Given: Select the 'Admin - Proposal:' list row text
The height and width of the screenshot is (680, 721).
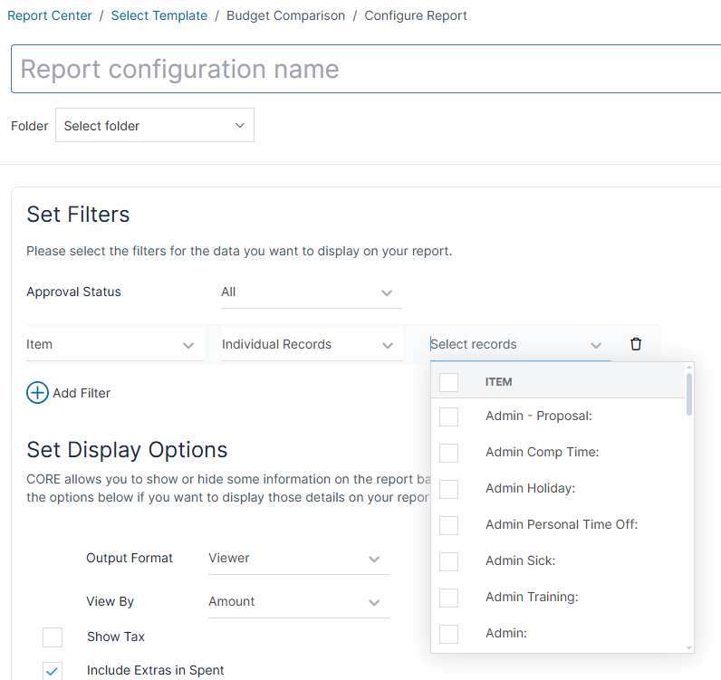Looking at the screenshot, I should 539,417.
